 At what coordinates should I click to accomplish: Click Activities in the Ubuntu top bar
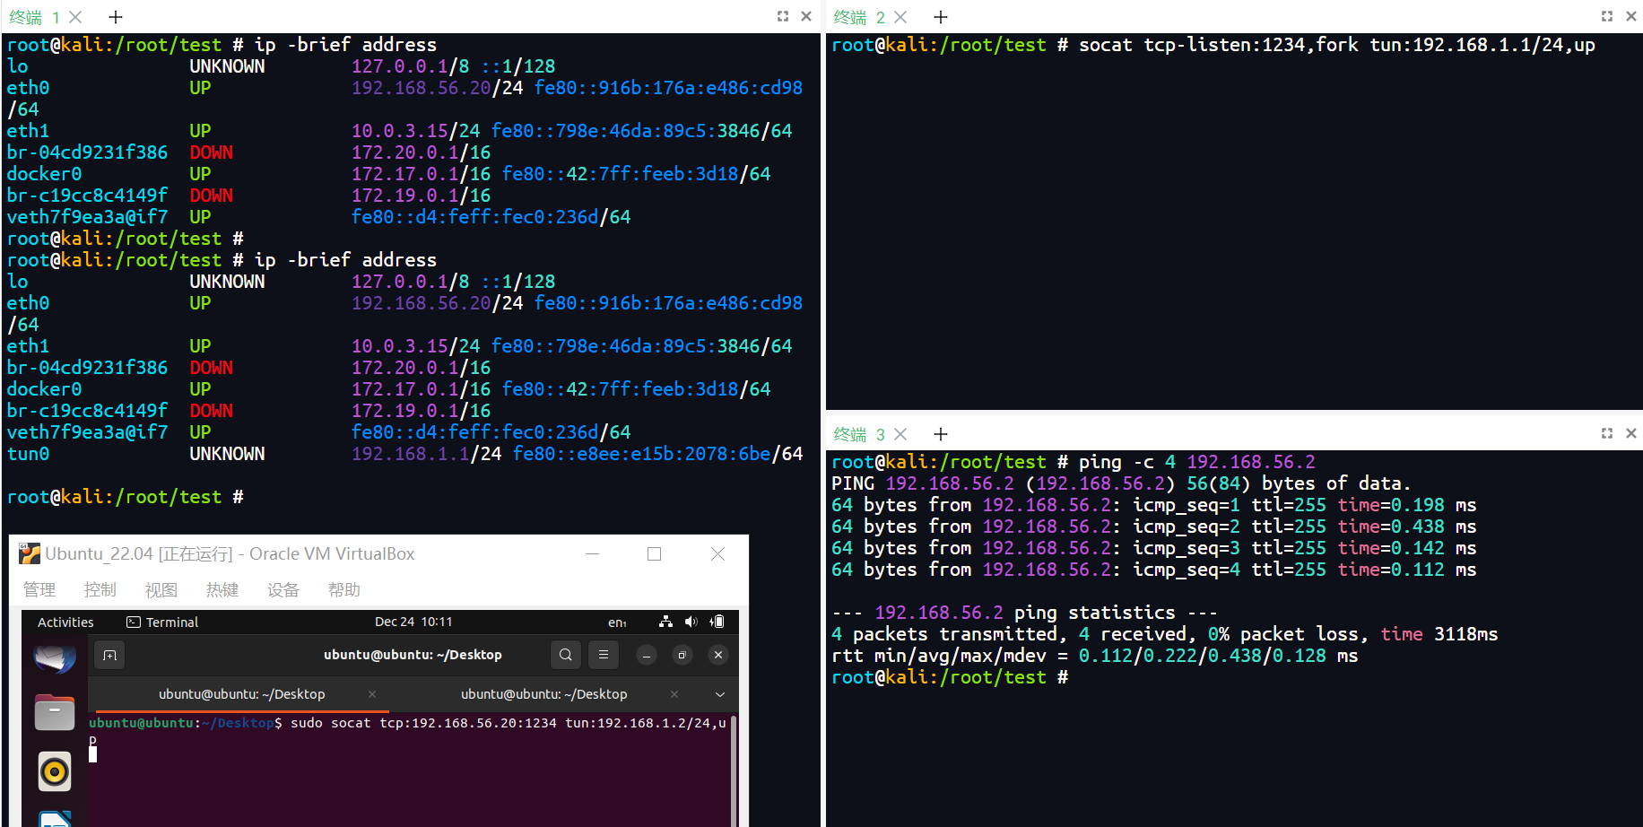(65, 622)
